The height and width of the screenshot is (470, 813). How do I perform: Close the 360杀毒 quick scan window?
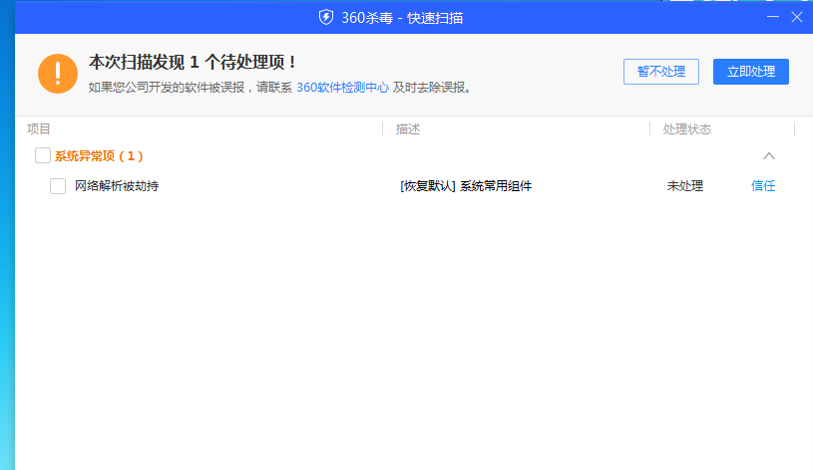pyautogui.click(x=797, y=17)
